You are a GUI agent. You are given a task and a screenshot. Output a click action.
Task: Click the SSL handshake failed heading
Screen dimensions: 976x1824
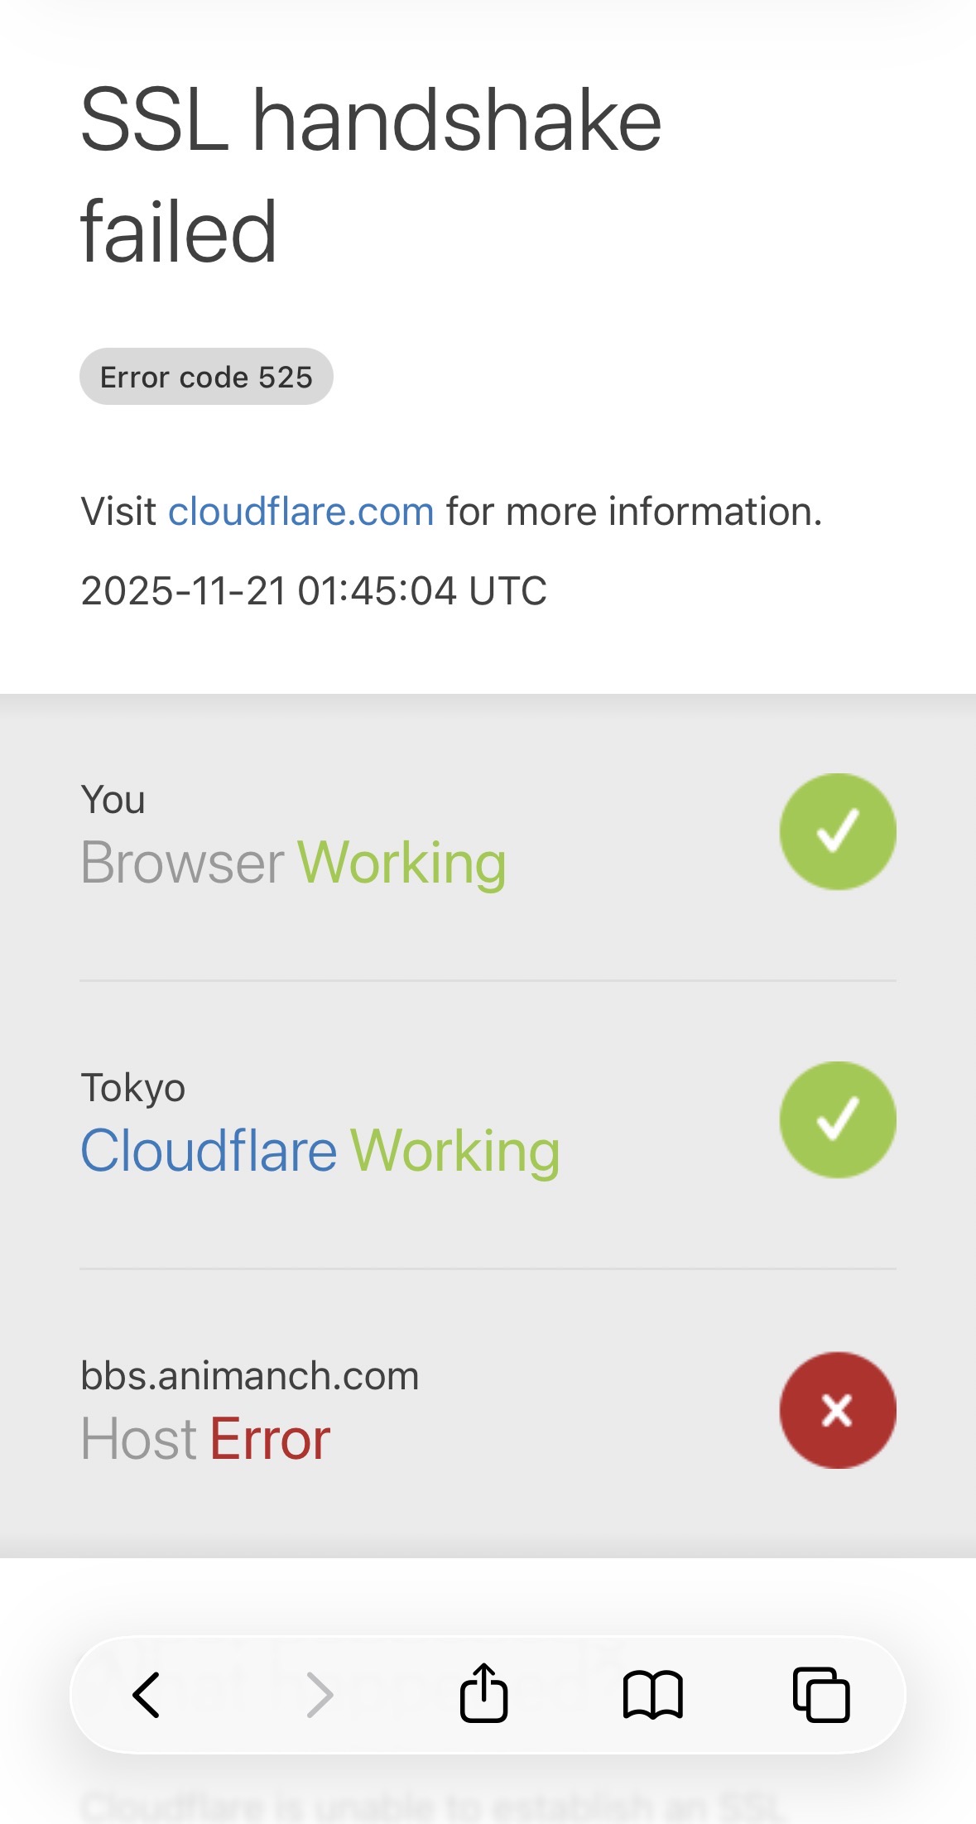tap(371, 176)
